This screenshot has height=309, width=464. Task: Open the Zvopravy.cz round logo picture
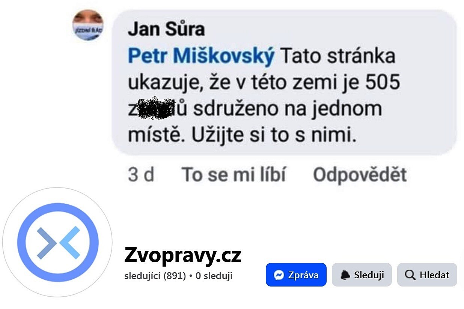pyautogui.click(x=57, y=243)
